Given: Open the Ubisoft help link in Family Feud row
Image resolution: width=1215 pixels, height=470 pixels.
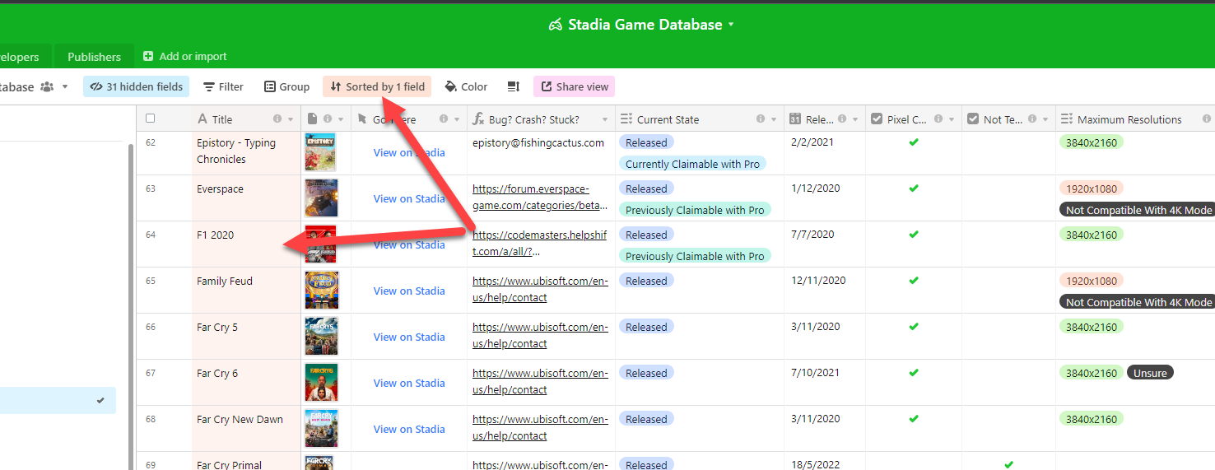Looking at the screenshot, I should [x=540, y=289].
